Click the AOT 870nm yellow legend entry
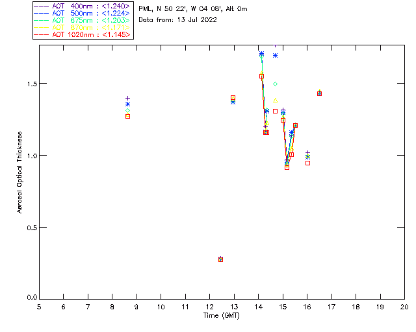Viewport: 416px width, 332px height. (x=83, y=27)
